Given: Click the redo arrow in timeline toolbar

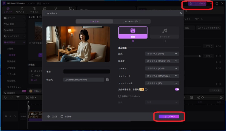Looking at the screenshot, I should [x=12, y=98].
